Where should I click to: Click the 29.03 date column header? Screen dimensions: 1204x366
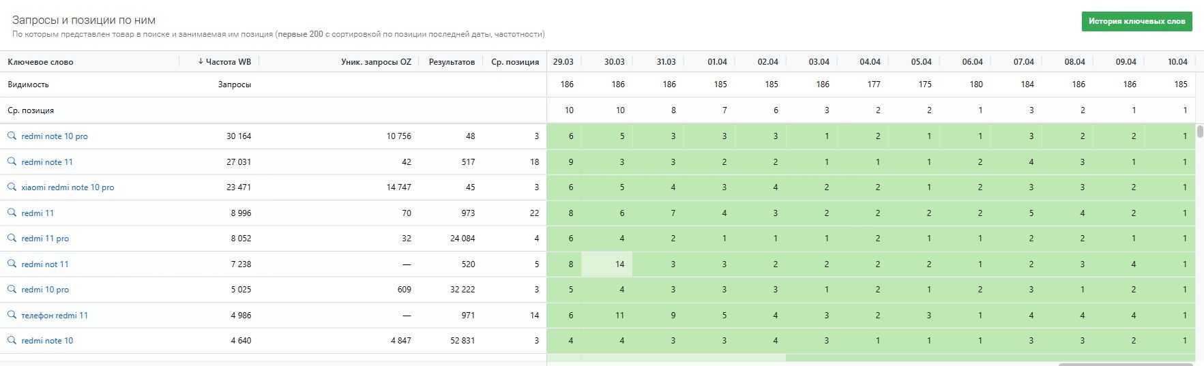pyautogui.click(x=563, y=62)
